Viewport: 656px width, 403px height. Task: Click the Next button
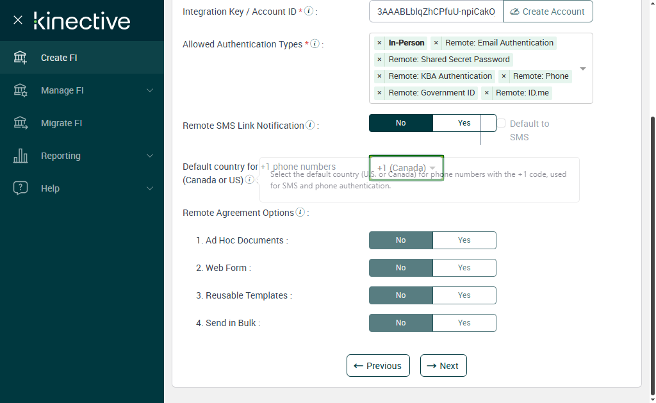443,366
